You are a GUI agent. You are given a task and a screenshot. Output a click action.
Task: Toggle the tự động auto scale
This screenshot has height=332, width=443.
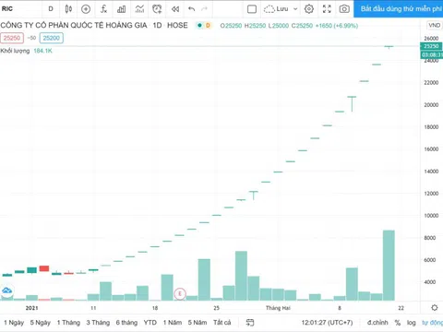tap(432, 323)
